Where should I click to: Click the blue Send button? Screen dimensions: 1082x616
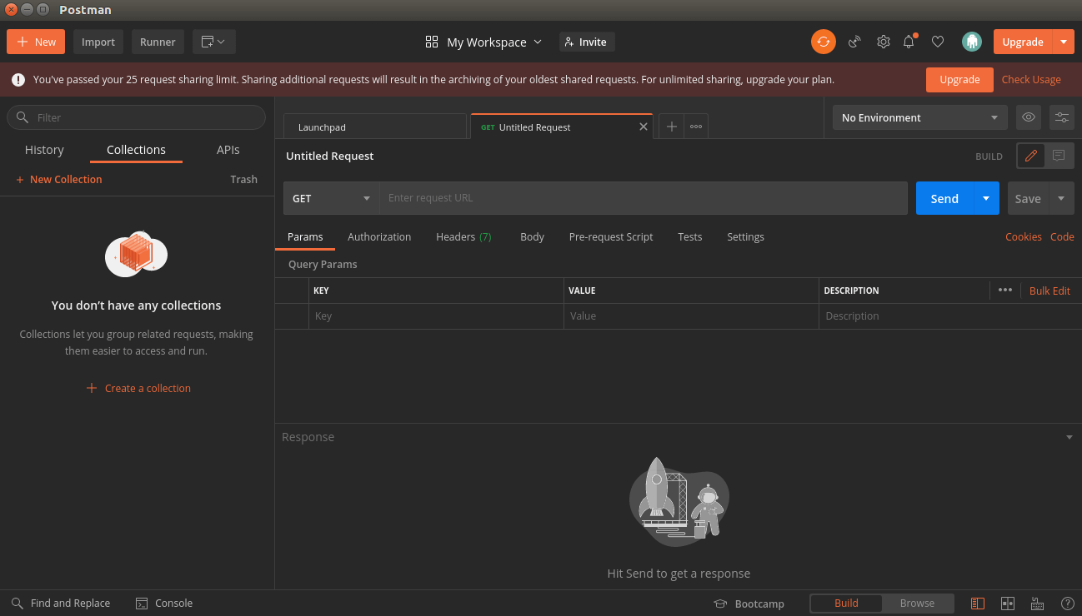(x=944, y=198)
